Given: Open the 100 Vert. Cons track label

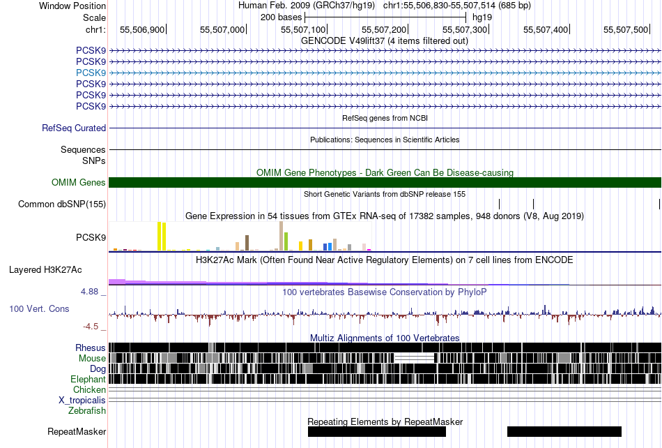Looking at the screenshot, I should [x=39, y=308].
